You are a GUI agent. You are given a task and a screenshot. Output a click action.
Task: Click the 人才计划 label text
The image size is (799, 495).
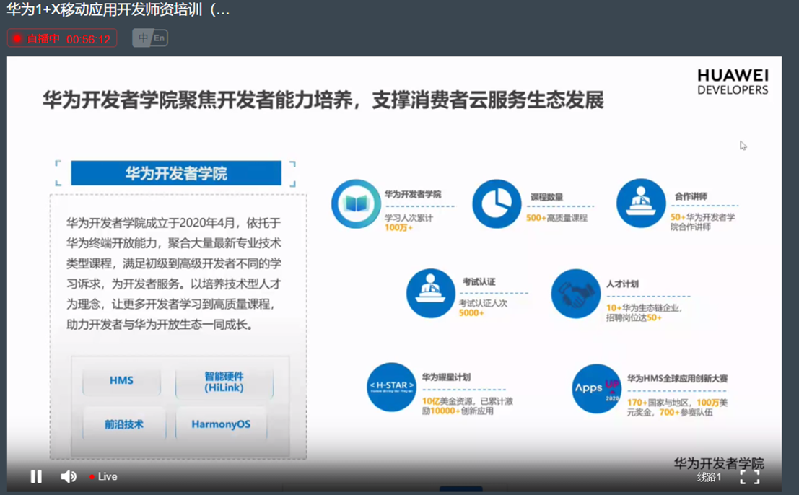click(x=622, y=284)
